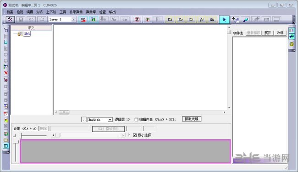Open the Layer 1 dropdown
The image size is (298, 172).
pos(73,19)
